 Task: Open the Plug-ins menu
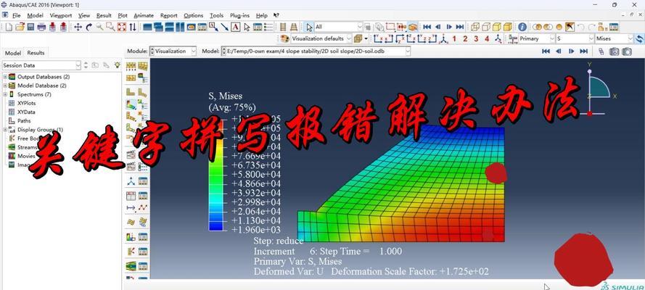pyautogui.click(x=239, y=16)
